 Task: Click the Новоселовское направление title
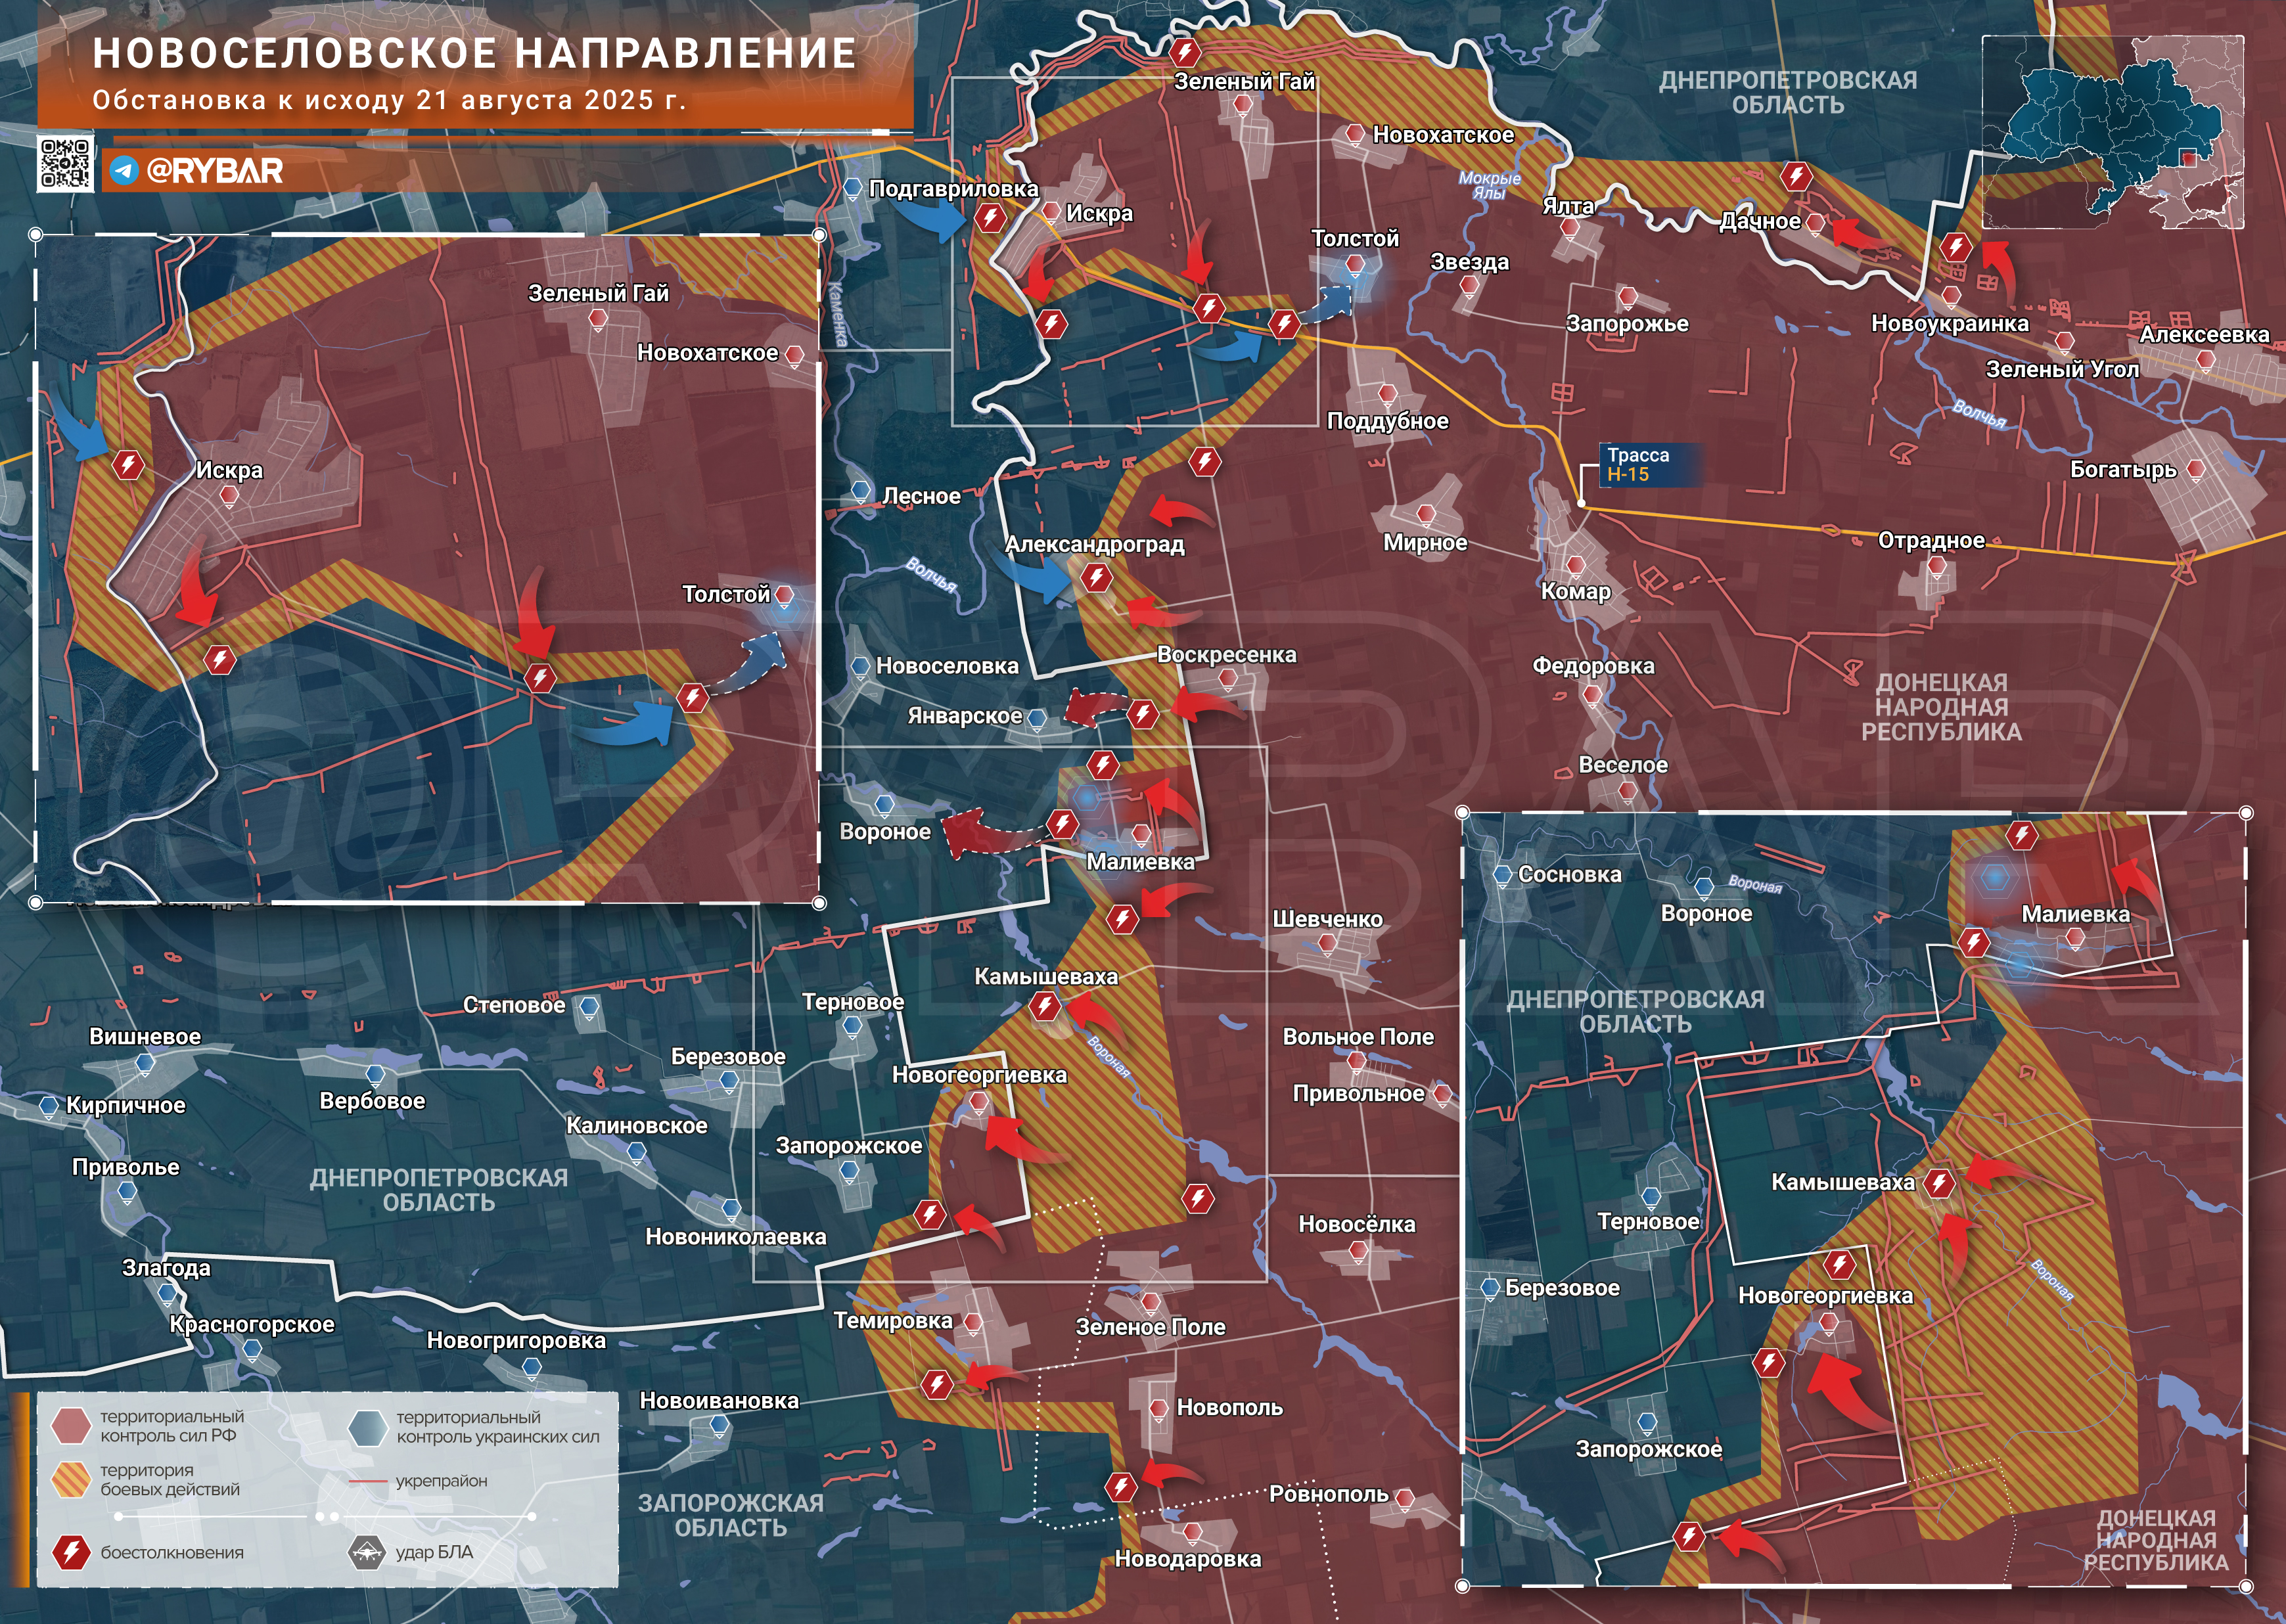[474, 53]
